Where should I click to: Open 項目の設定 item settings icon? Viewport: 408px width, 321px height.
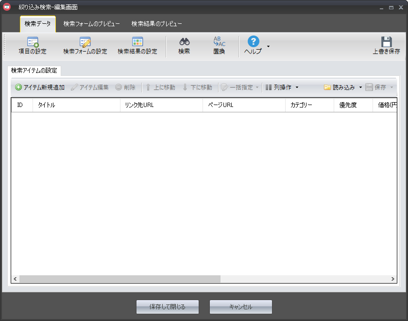(33, 42)
